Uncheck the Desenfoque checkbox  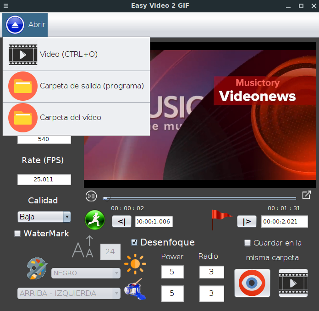click(134, 242)
